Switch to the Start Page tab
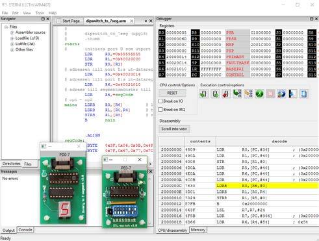Image resolution: width=319 pixels, height=241 pixels. (x=69, y=21)
